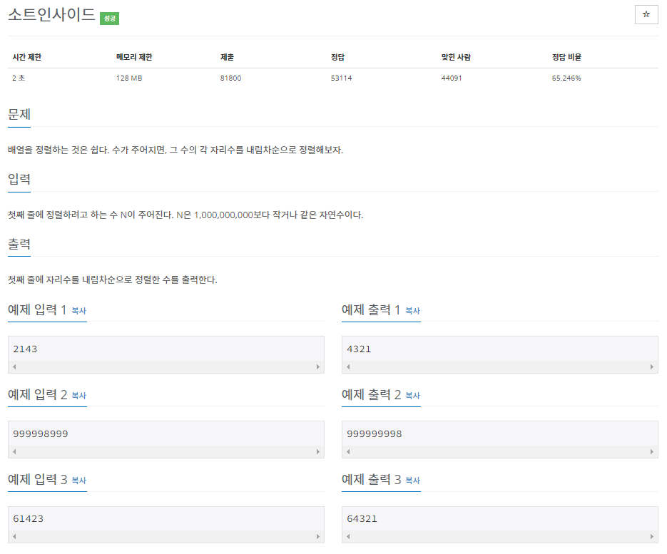This screenshot has height=554, width=667.
Task: Click right scroll arrow in example input 1 box
Action: coord(317,366)
